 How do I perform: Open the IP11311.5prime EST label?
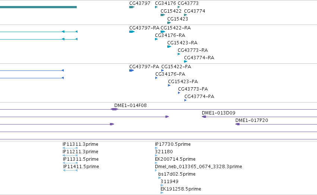pyautogui.click(x=81, y=159)
